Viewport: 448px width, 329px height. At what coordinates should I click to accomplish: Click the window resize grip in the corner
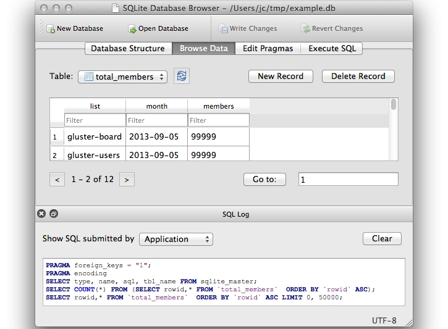click(x=409, y=323)
